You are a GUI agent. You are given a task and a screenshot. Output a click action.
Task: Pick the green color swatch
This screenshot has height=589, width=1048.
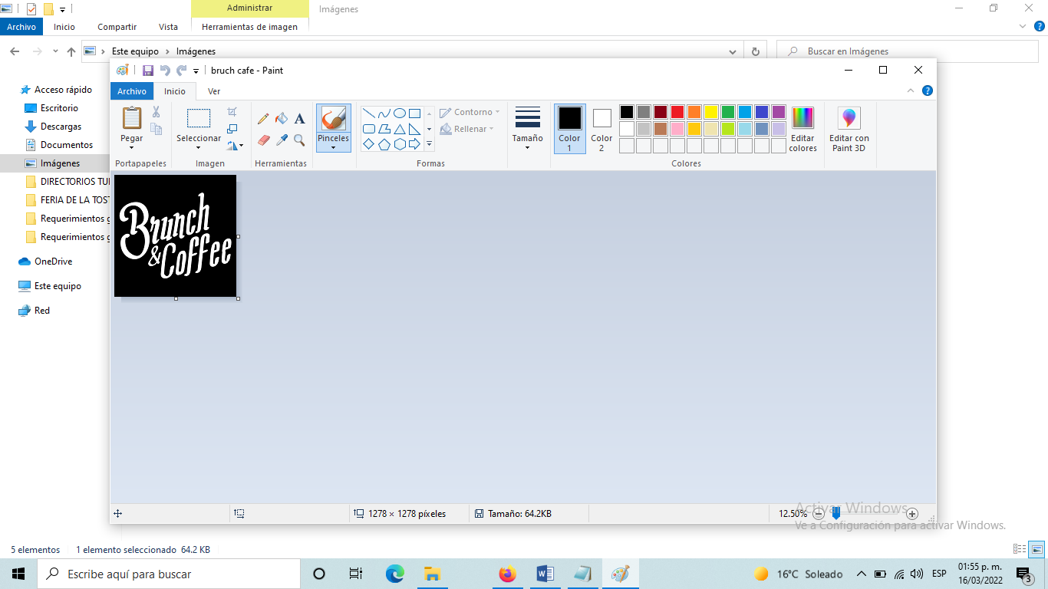(728, 112)
